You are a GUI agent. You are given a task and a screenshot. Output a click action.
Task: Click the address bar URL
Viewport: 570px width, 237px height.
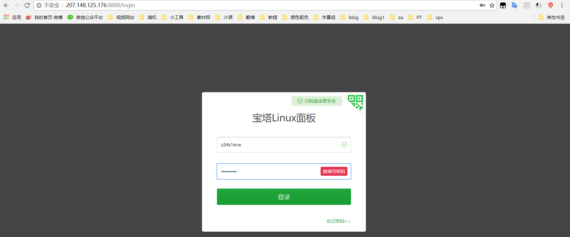pyautogui.click(x=209, y=5)
